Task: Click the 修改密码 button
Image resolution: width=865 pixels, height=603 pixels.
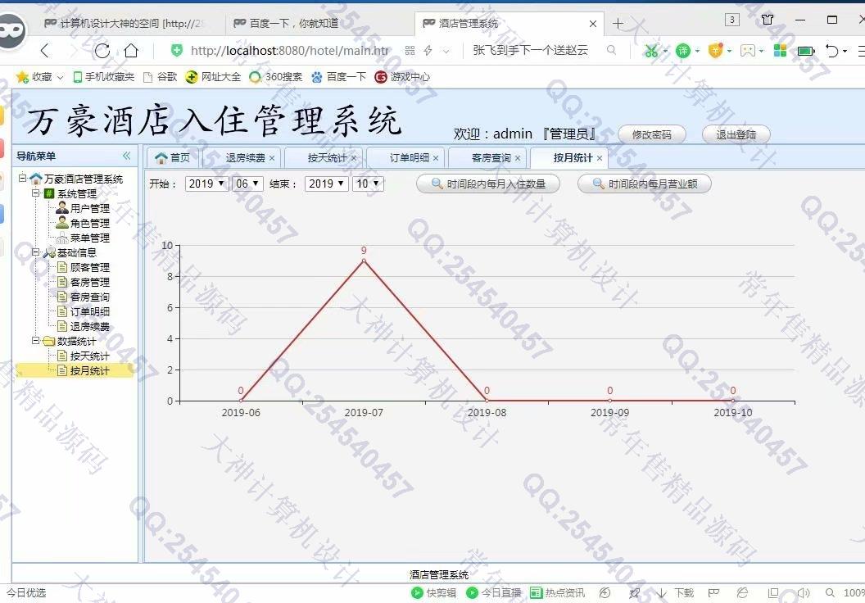Action: [x=651, y=135]
